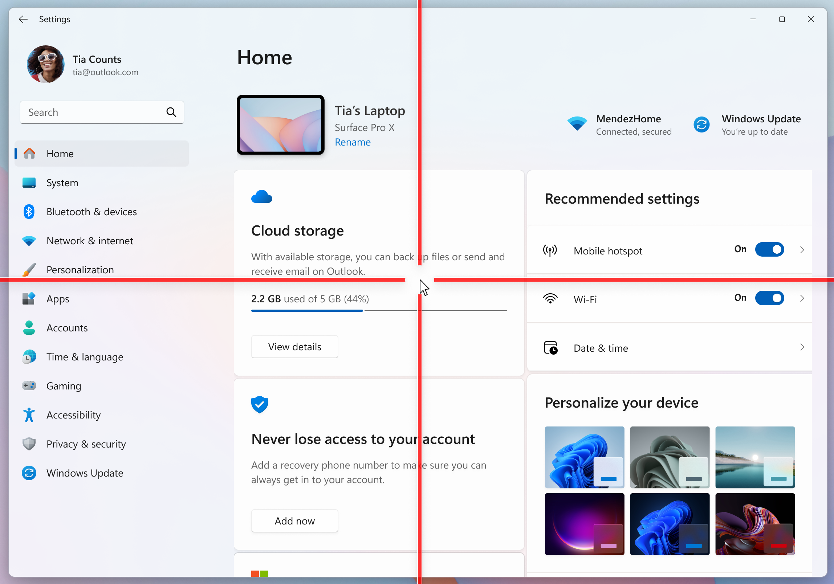The image size is (834, 584).
Task: Turn off Mobile hotspot
Action: (x=770, y=249)
